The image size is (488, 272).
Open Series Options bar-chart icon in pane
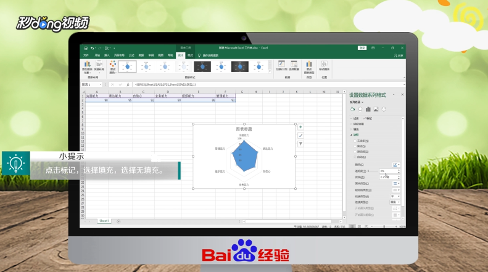[x=368, y=109]
